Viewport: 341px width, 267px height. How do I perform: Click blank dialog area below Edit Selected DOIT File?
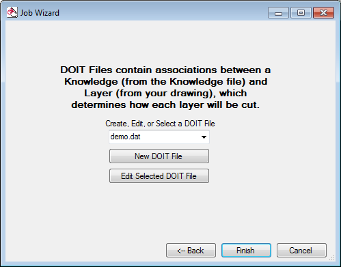click(x=159, y=212)
